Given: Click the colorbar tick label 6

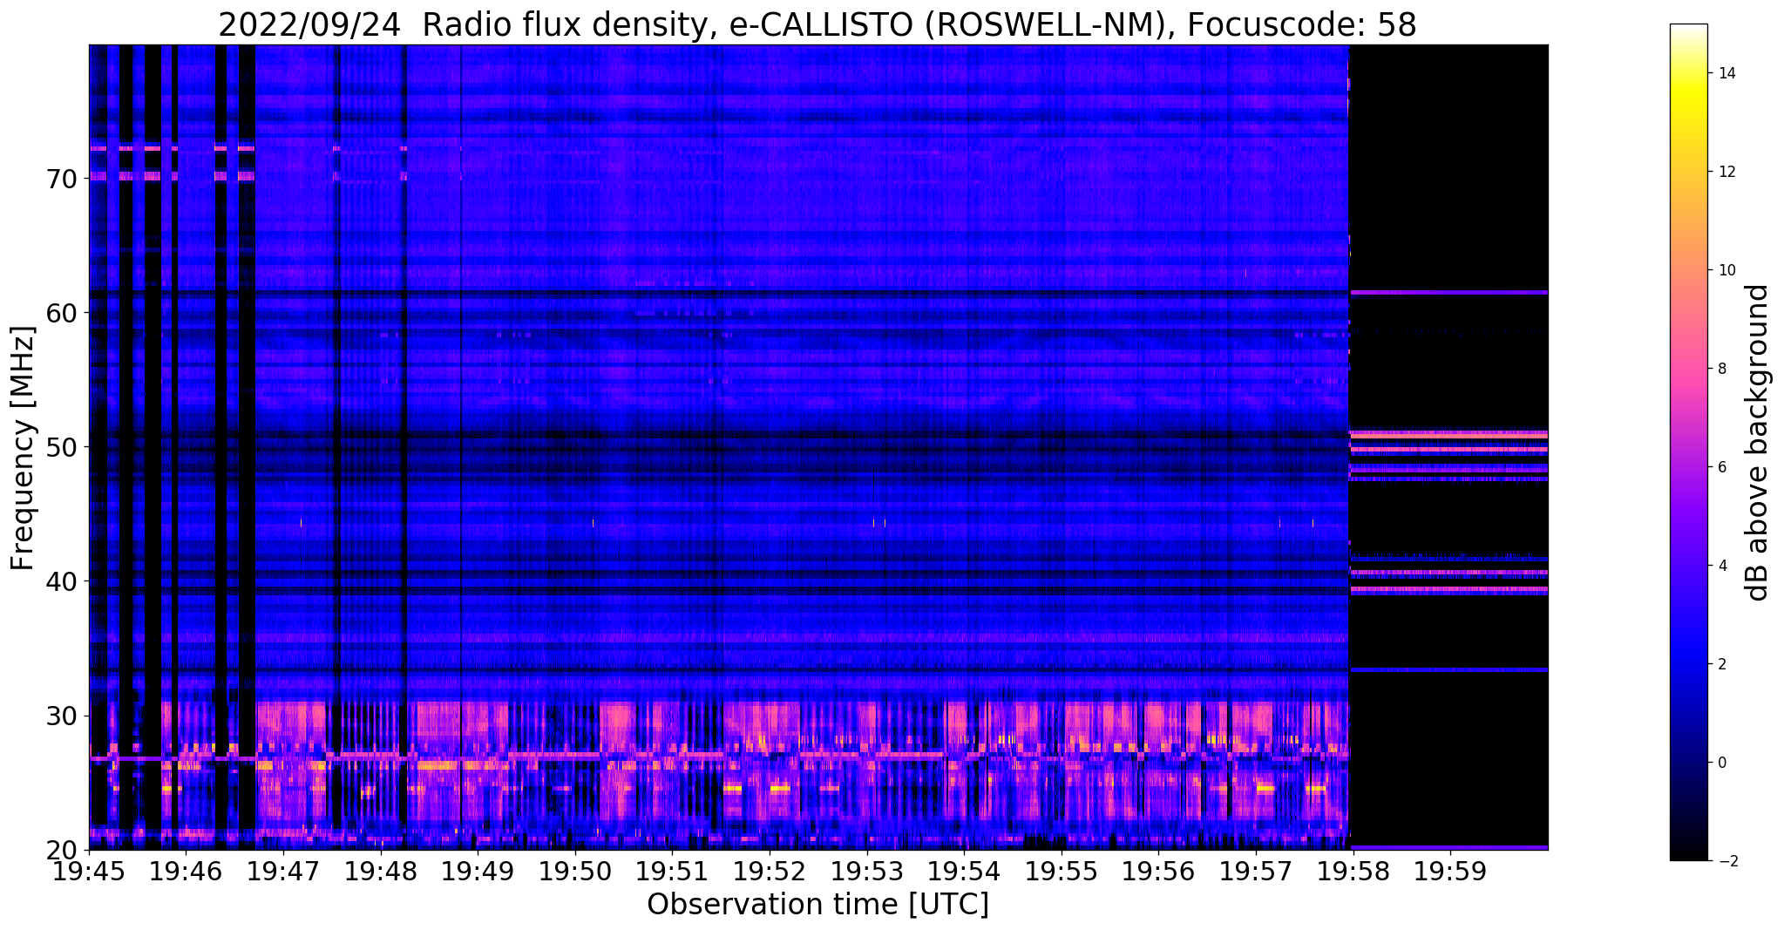Looking at the screenshot, I should coord(1722,467).
